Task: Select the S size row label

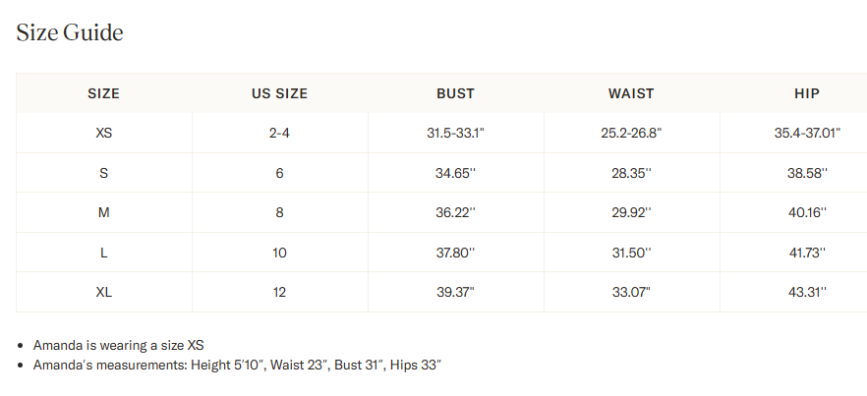Action: (103, 173)
